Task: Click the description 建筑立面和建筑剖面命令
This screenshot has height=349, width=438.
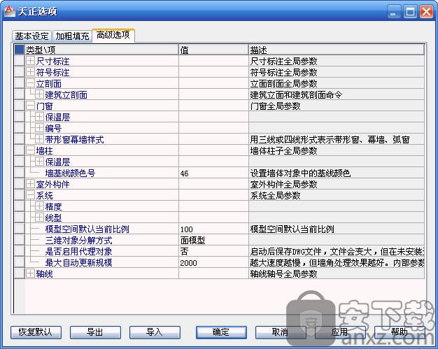Action: click(296, 94)
